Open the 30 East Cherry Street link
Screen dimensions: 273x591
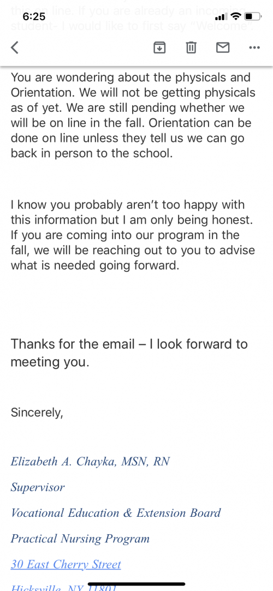tap(66, 564)
